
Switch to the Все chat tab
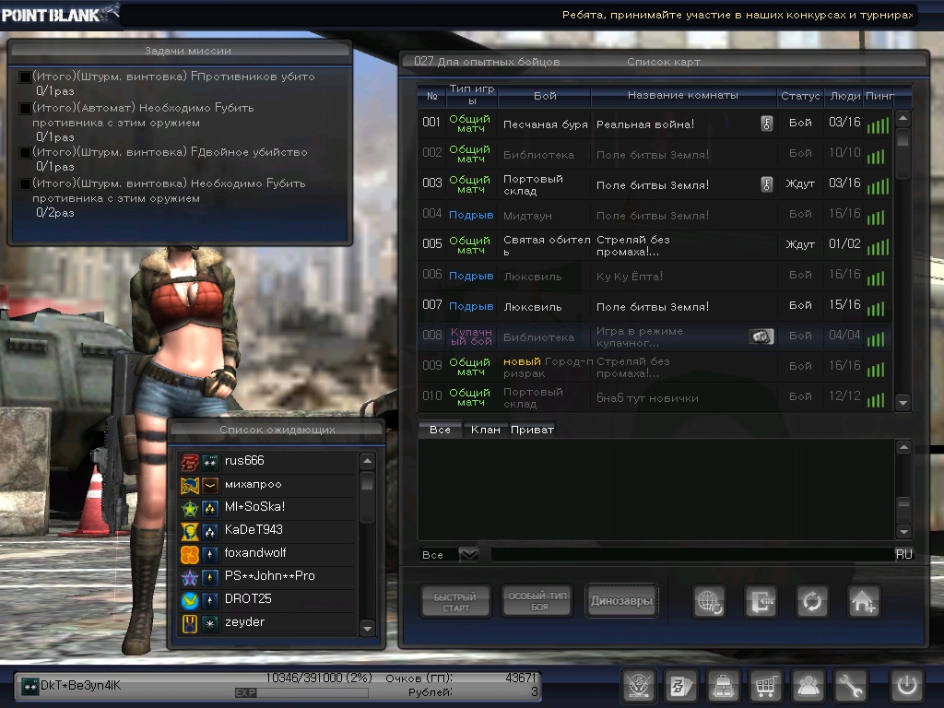click(x=440, y=430)
